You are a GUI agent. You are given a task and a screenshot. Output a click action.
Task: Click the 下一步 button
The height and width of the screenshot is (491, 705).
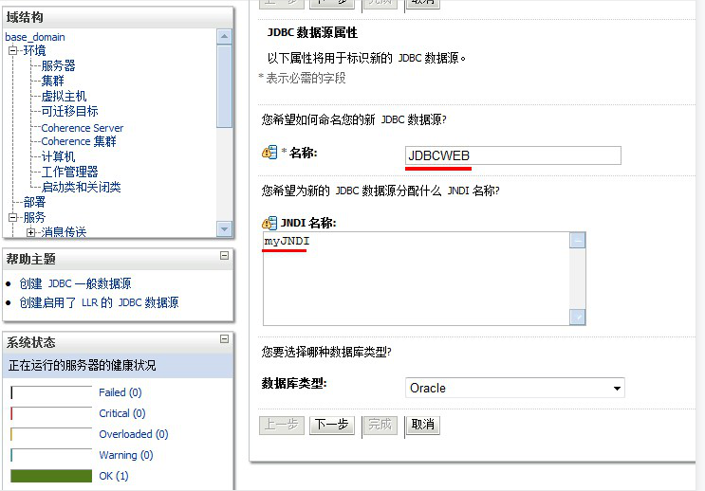tap(332, 425)
